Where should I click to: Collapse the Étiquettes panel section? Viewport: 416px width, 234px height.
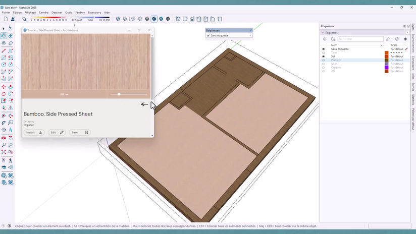(323, 33)
